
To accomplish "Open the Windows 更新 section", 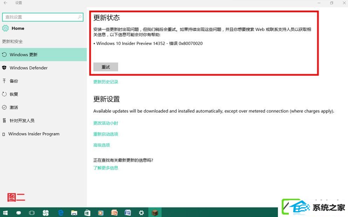I will click(x=43, y=54).
